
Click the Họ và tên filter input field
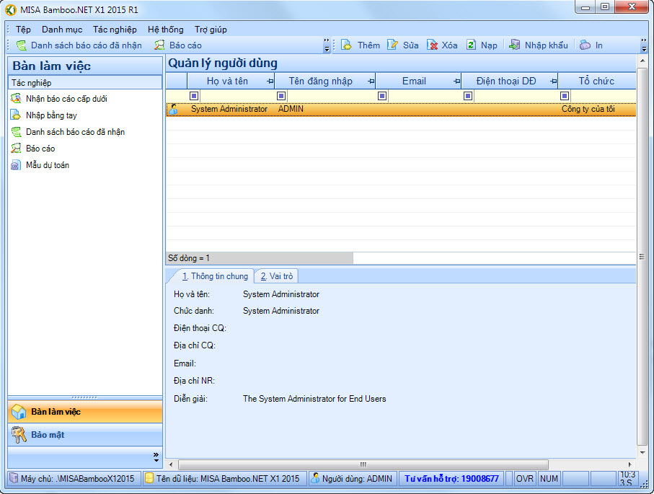click(x=237, y=96)
